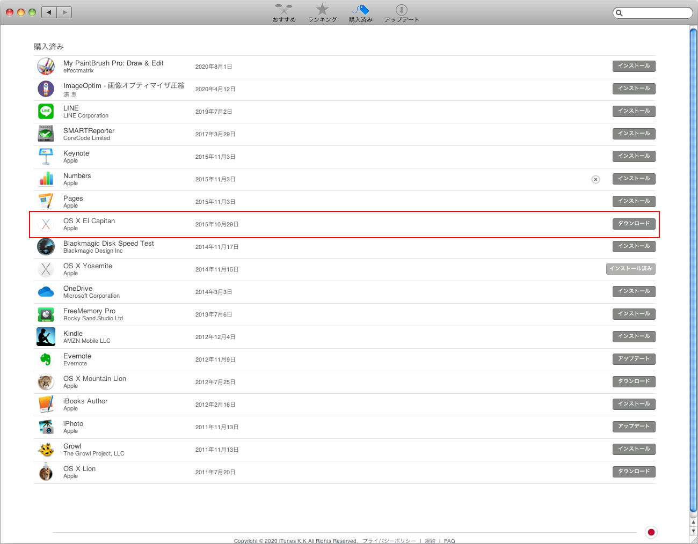The width and height of the screenshot is (698, 544).
Task: Hide Numbers purchase with the x button
Action: point(595,179)
